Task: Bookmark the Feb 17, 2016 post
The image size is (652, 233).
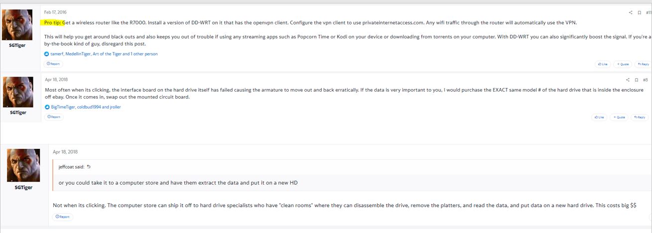Action: [639, 12]
